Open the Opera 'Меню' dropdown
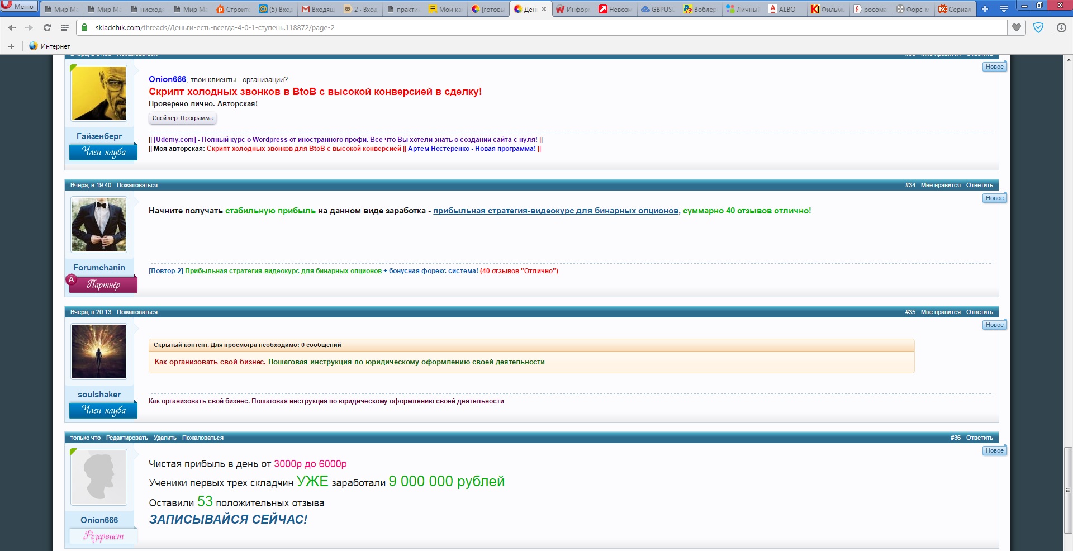 point(19,6)
